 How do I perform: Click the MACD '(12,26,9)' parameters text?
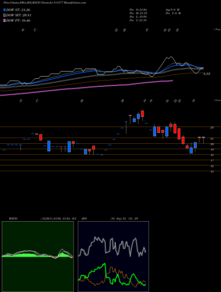[x=46, y=219]
